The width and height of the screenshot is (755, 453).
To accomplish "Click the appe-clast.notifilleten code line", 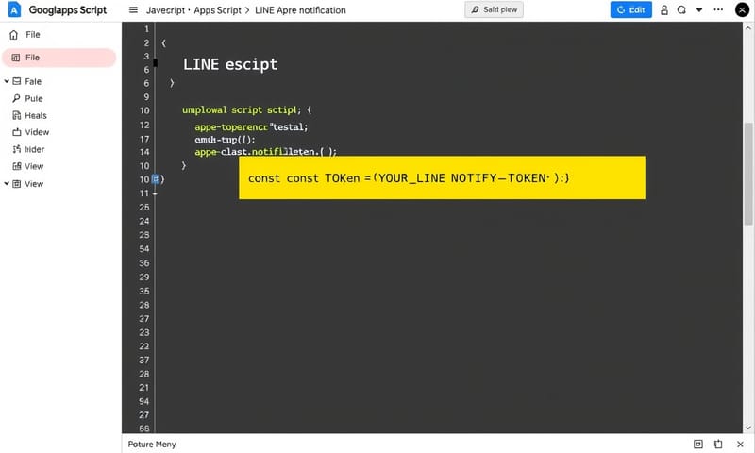I will [265, 152].
